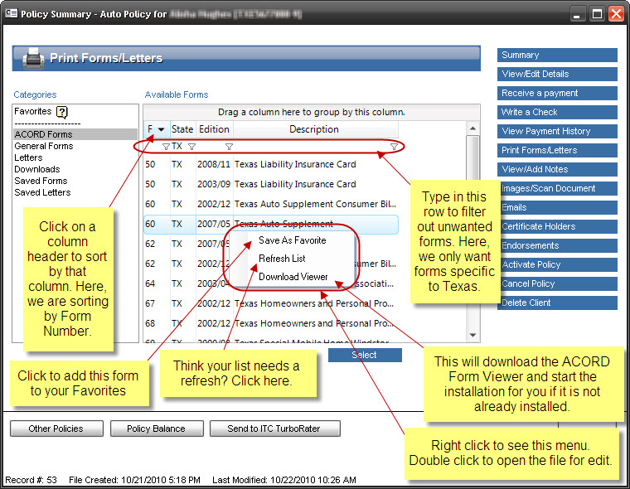
Task: Click Cancel Policy
Action: coord(559,283)
